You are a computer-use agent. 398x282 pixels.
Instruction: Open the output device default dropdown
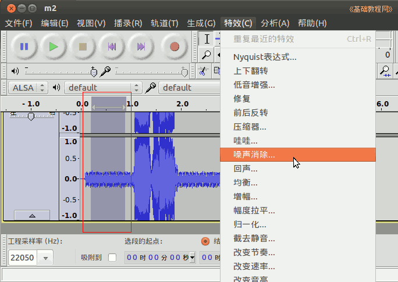(x=102, y=88)
